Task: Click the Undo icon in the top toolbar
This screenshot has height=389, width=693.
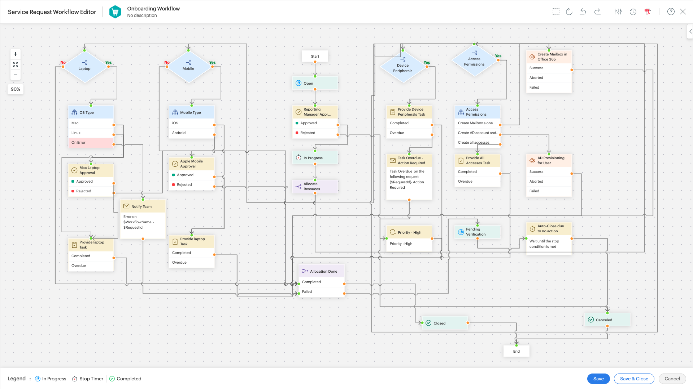Action: (583, 12)
